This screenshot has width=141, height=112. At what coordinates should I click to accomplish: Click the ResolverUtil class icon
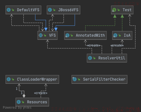point(90,58)
